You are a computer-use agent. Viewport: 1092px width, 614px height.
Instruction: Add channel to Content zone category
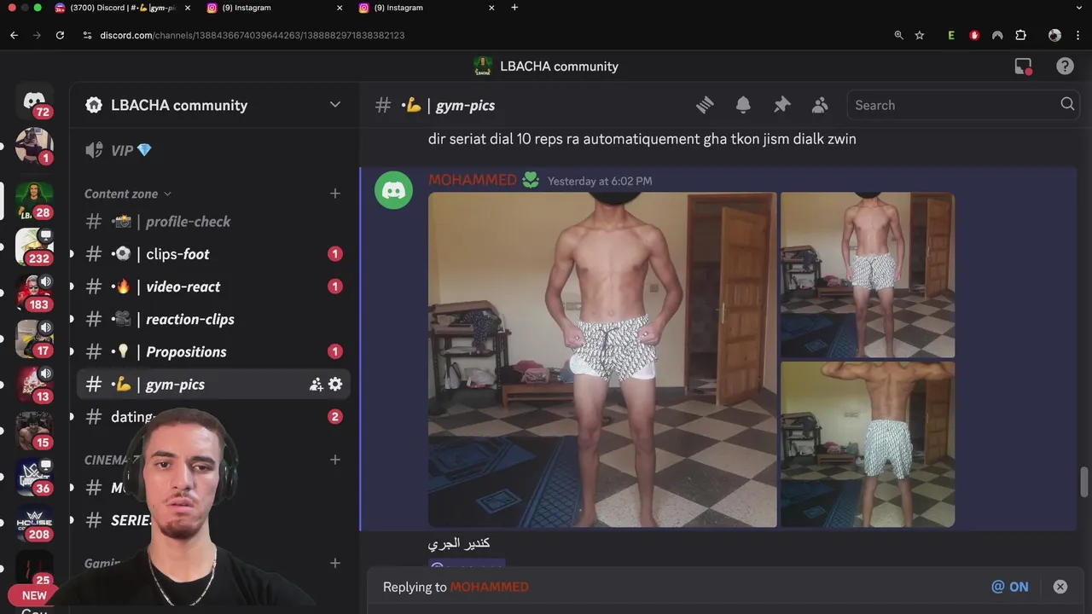335,194
